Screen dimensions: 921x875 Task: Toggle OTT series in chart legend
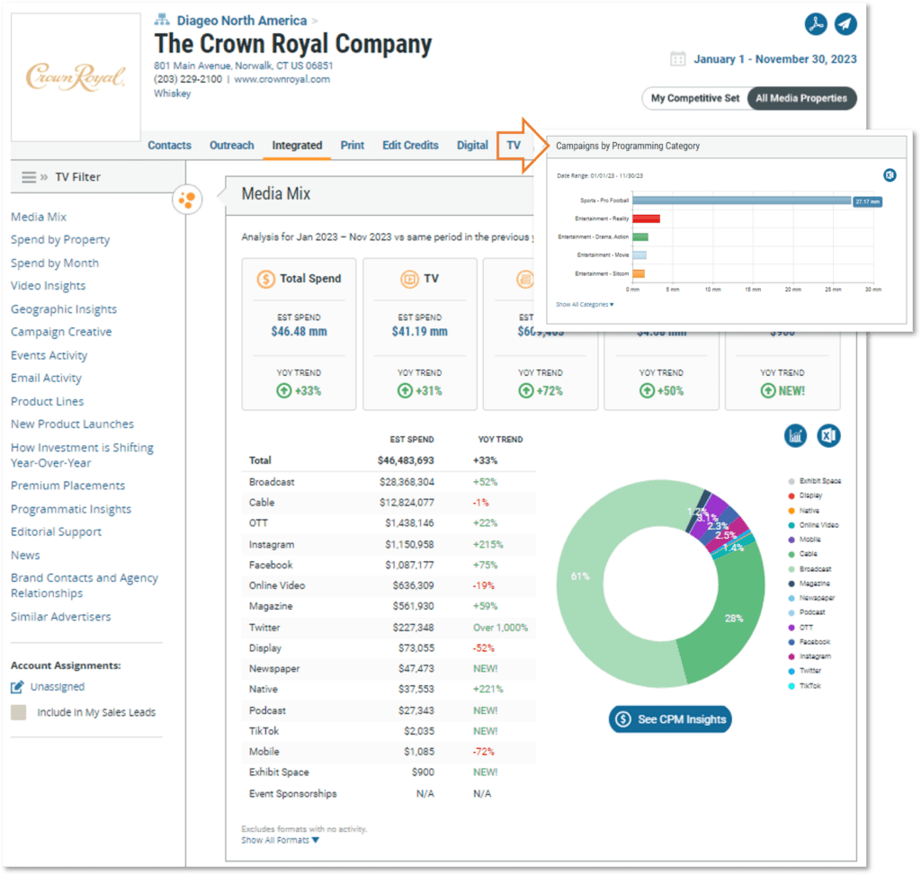point(801,627)
